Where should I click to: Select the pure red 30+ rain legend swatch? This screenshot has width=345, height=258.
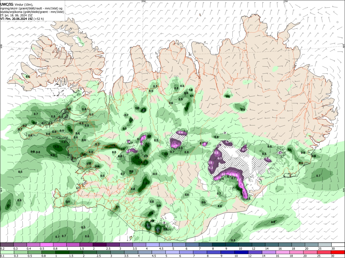click(x=338, y=252)
